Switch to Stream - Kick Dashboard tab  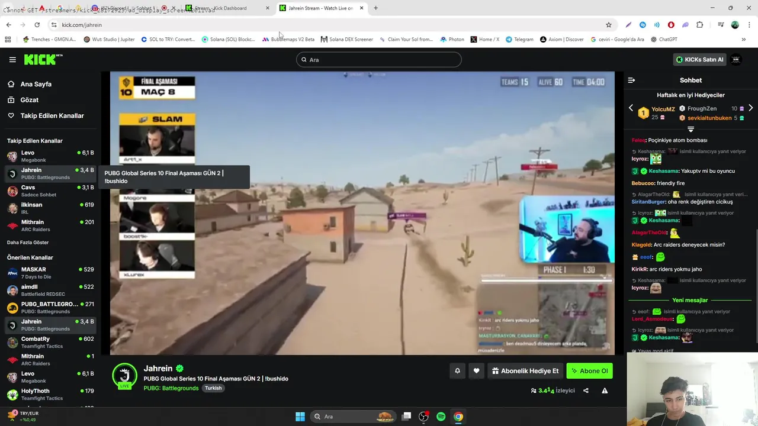click(x=227, y=8)
